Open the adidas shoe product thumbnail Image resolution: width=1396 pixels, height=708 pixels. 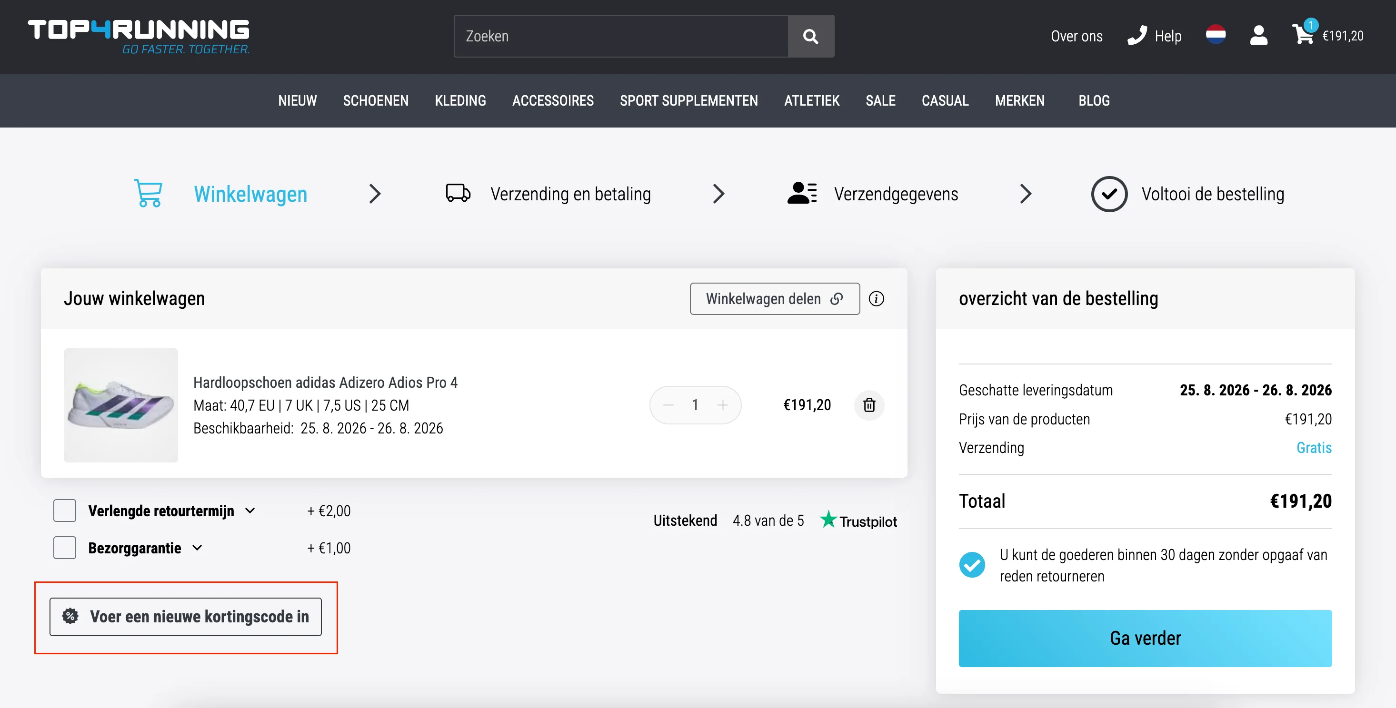121,405
